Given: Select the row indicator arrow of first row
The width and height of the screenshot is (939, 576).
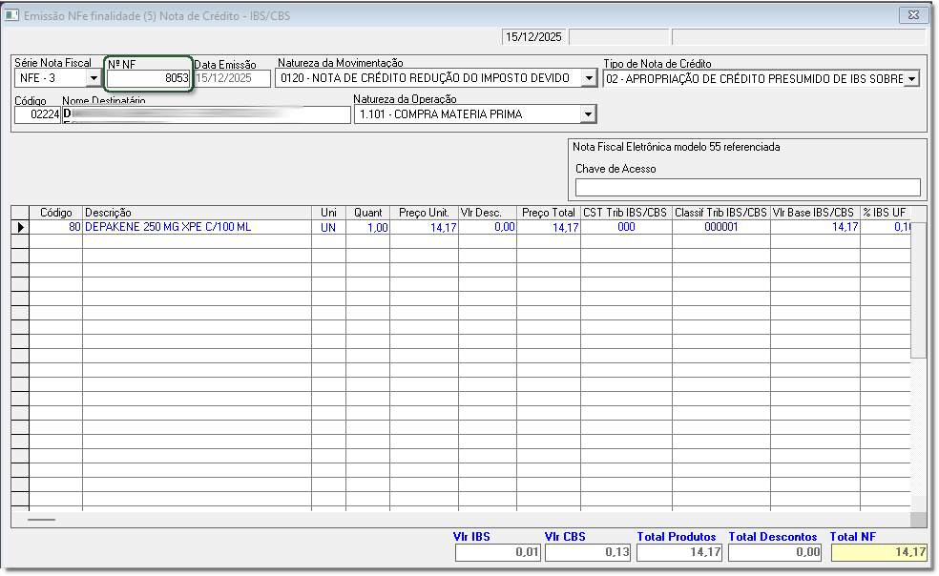Looking at the screenshot, I should pyautogui.click(x=20, y=227).
